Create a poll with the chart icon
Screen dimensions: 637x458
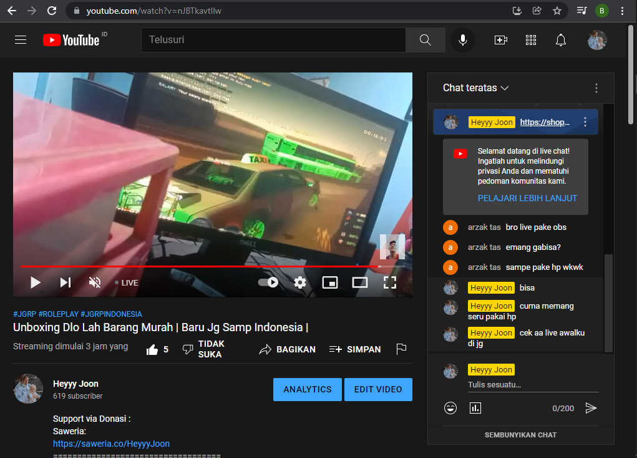point(475,408)
